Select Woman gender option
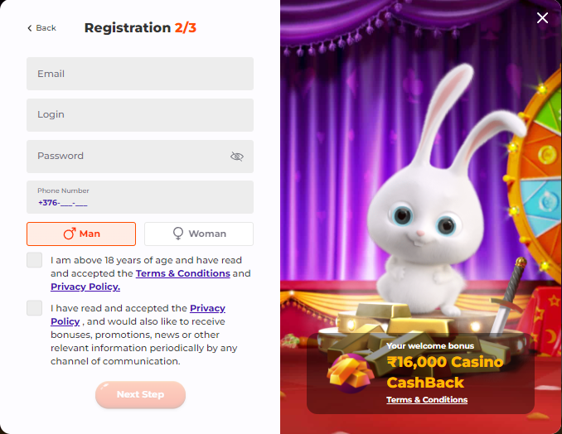The image size is (562, 434). [199, 234]
